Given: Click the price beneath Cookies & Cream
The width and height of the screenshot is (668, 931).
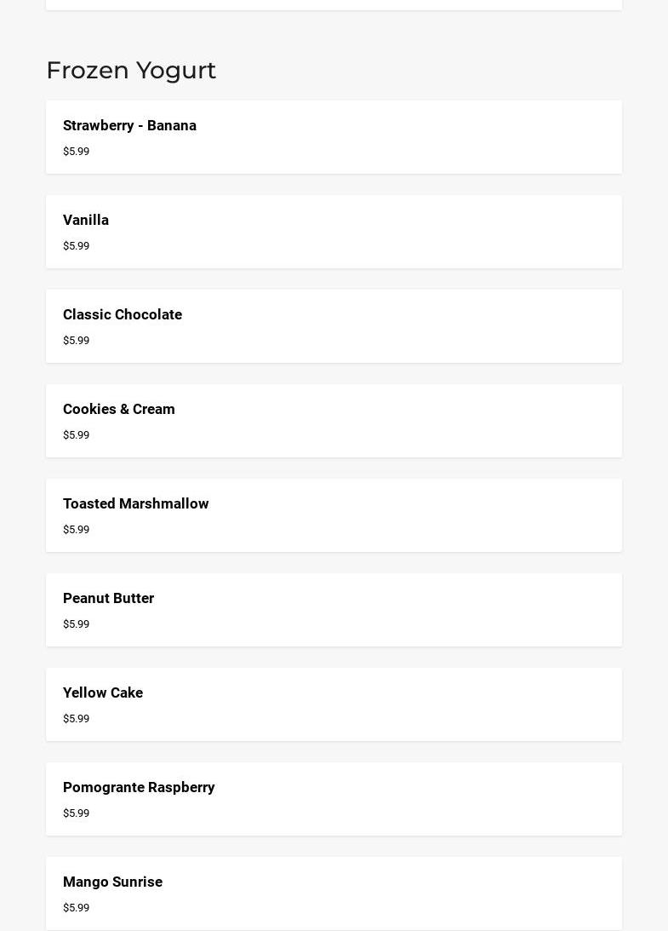Looking at the screenshot, I should click(x=76, y=435).
